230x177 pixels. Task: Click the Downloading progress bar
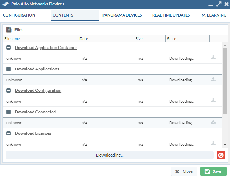point(110,155)
